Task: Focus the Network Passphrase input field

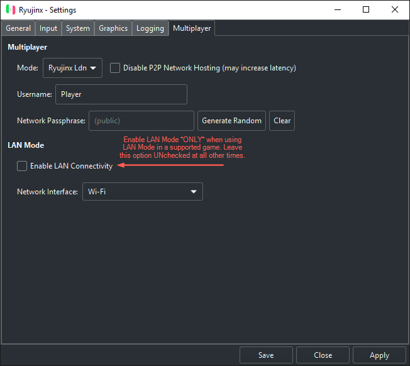Action: point(141,121)
